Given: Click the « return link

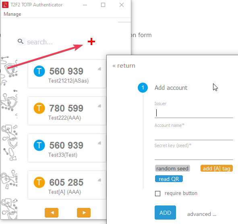Looking at the screenshot, I should tap(124, 66).
